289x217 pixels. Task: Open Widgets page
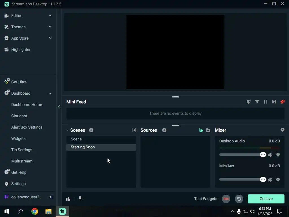tap(18, 138)
